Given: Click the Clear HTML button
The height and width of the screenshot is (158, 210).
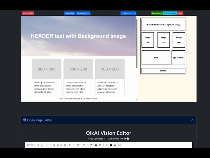Looking at the screenshot, I should (x=28, y=13).
